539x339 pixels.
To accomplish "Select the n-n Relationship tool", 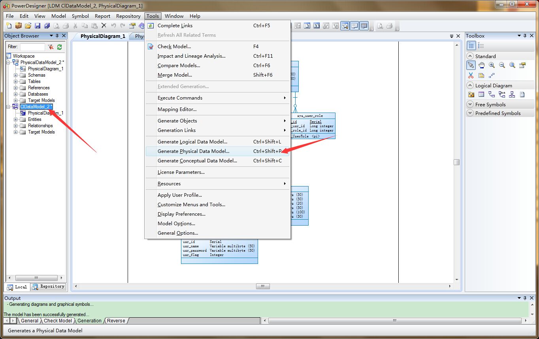I will tap(502, 94).
